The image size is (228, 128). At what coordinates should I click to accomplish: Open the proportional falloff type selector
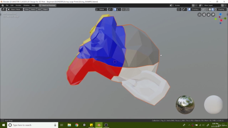point(127,10)
